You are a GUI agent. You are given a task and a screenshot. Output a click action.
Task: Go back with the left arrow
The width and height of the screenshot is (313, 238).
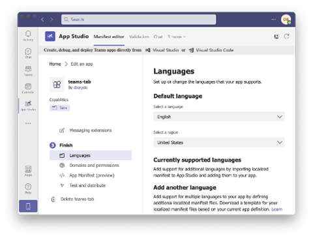(x=42, y=20)
